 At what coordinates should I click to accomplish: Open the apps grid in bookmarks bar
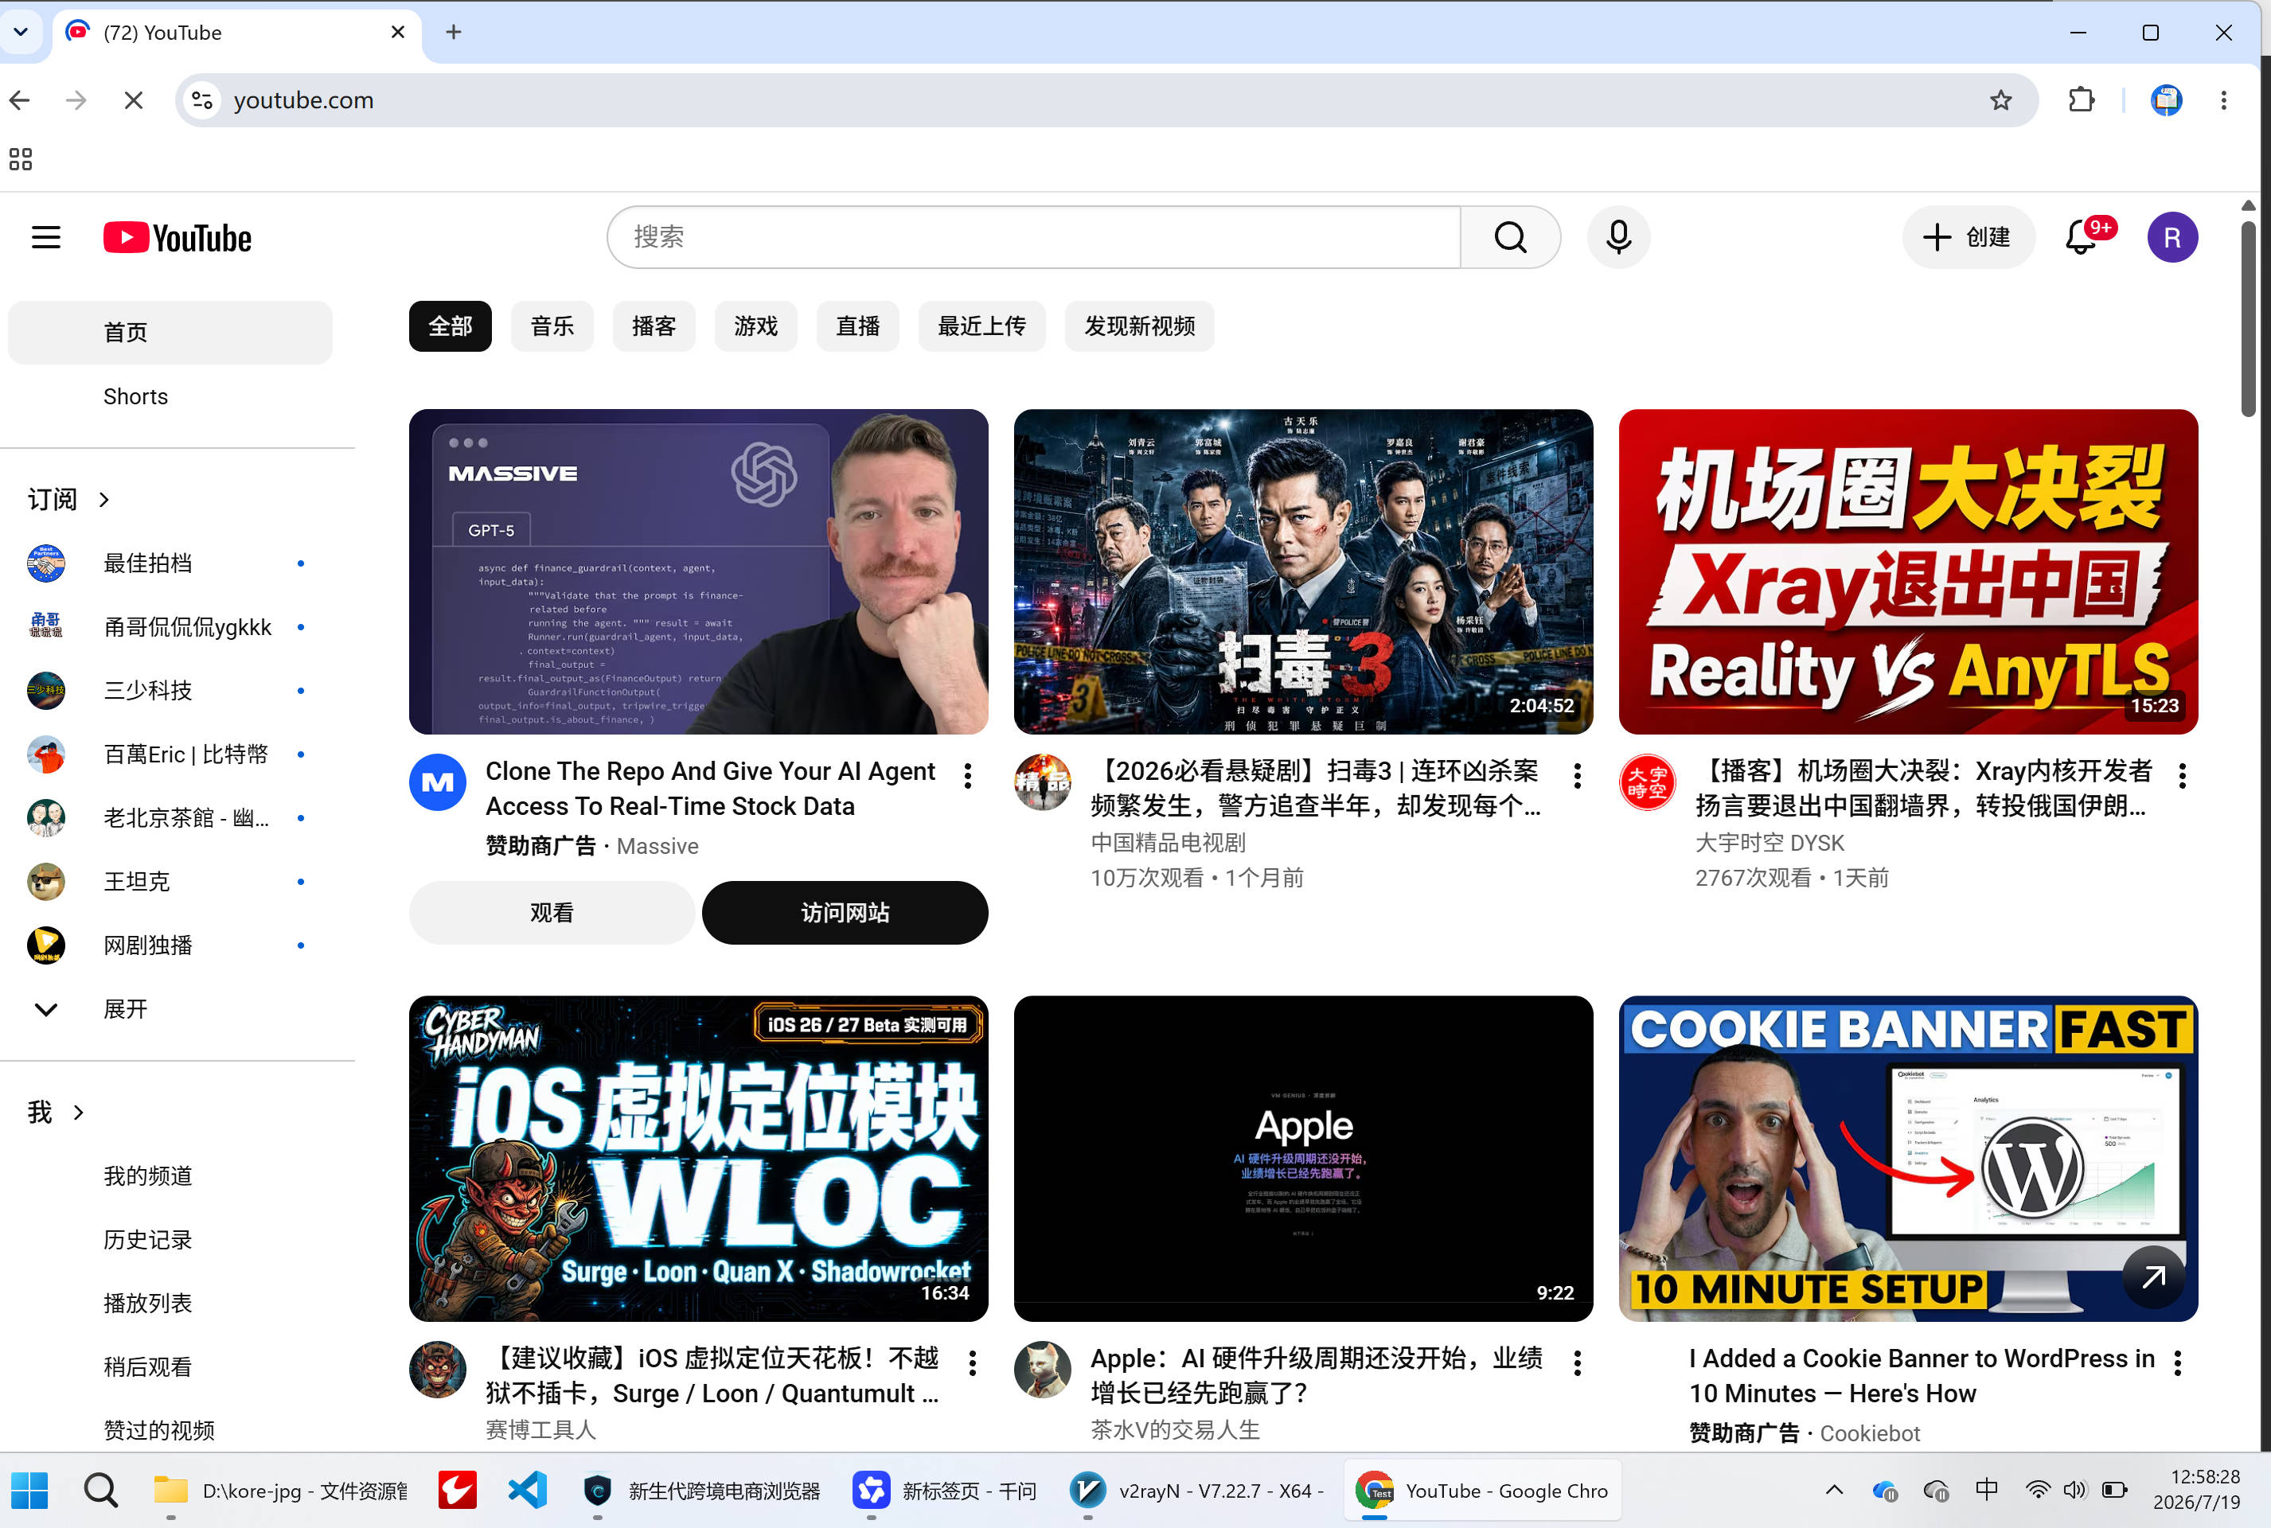[x=21, y=159]
